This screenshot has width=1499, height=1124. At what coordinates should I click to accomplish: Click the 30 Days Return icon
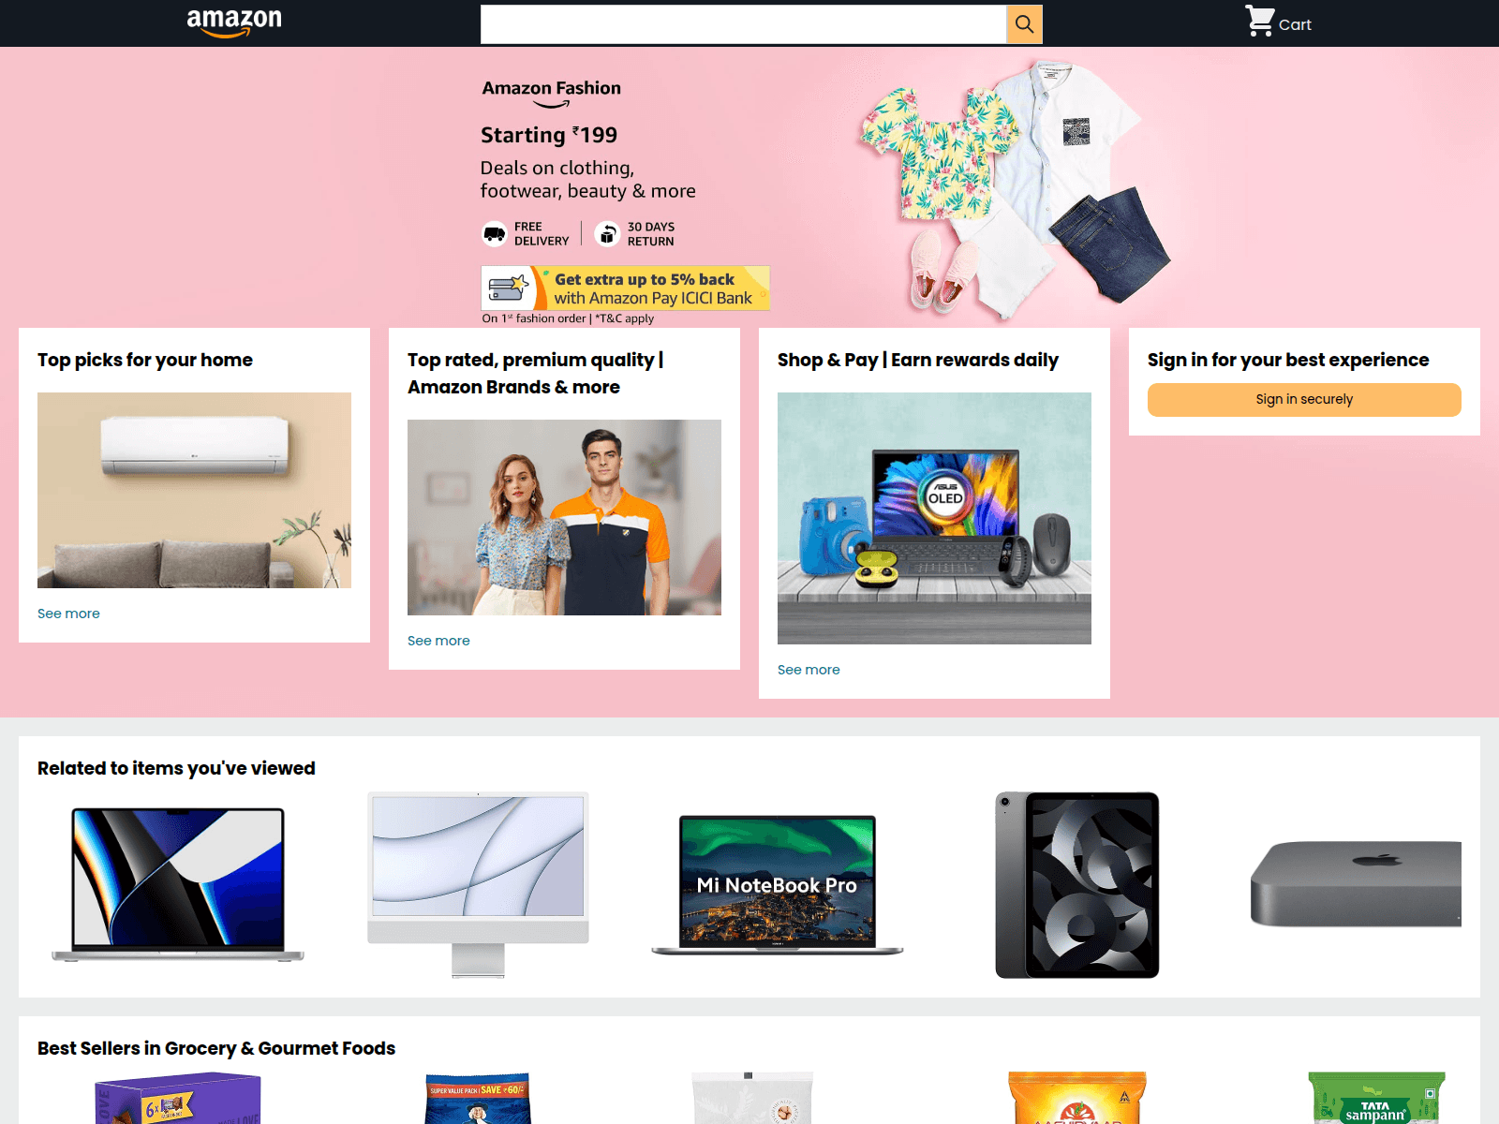(607, 233)
